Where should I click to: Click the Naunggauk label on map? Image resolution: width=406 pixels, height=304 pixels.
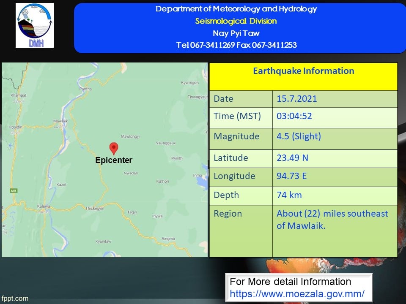tap(165, 143)
